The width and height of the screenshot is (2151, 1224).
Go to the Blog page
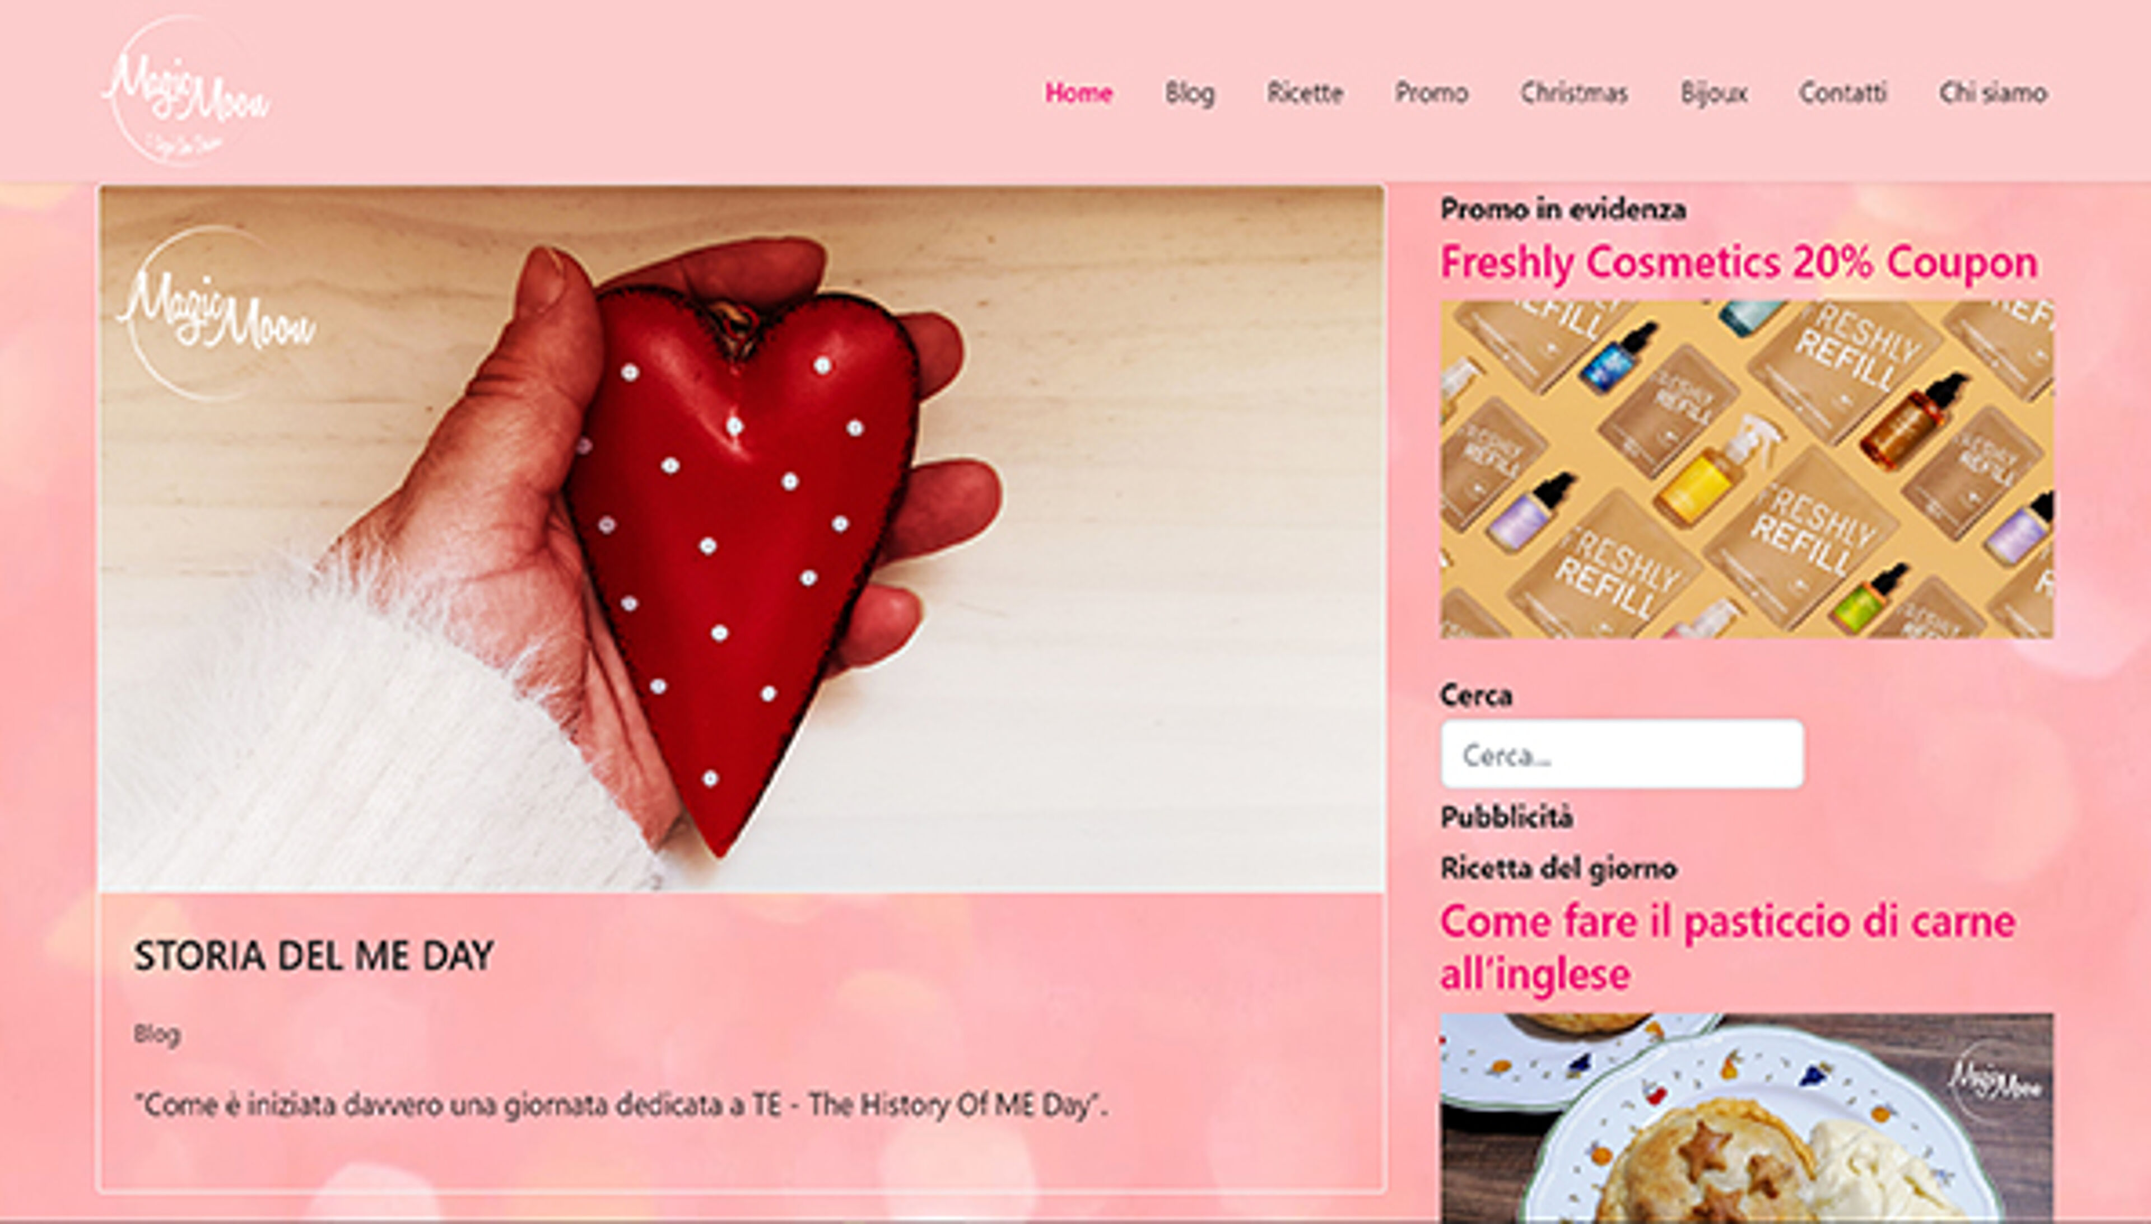click(1189, 92)
